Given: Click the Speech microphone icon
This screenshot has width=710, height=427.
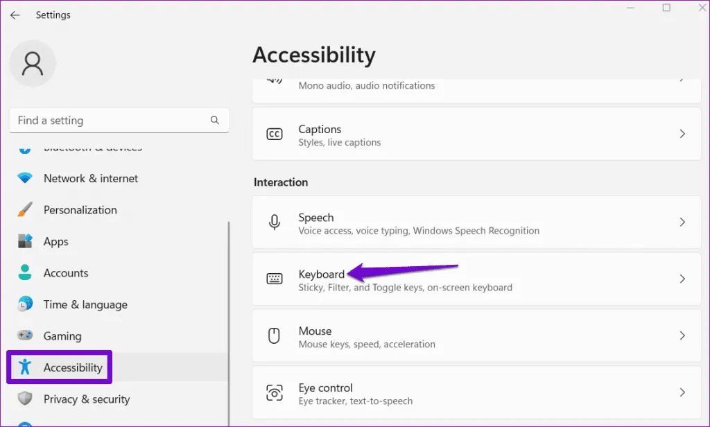Looking at the screenshot, I should [275, 223].
